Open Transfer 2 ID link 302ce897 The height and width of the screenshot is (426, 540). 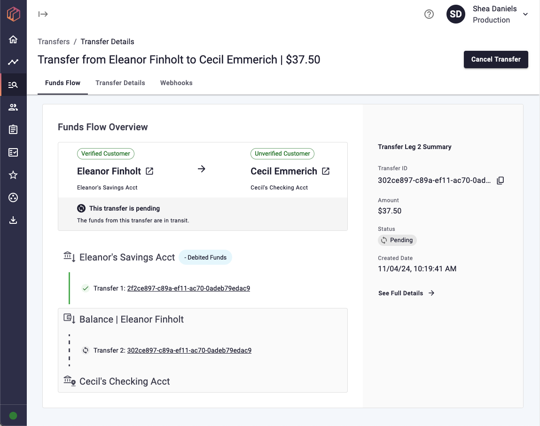(189, 350)
